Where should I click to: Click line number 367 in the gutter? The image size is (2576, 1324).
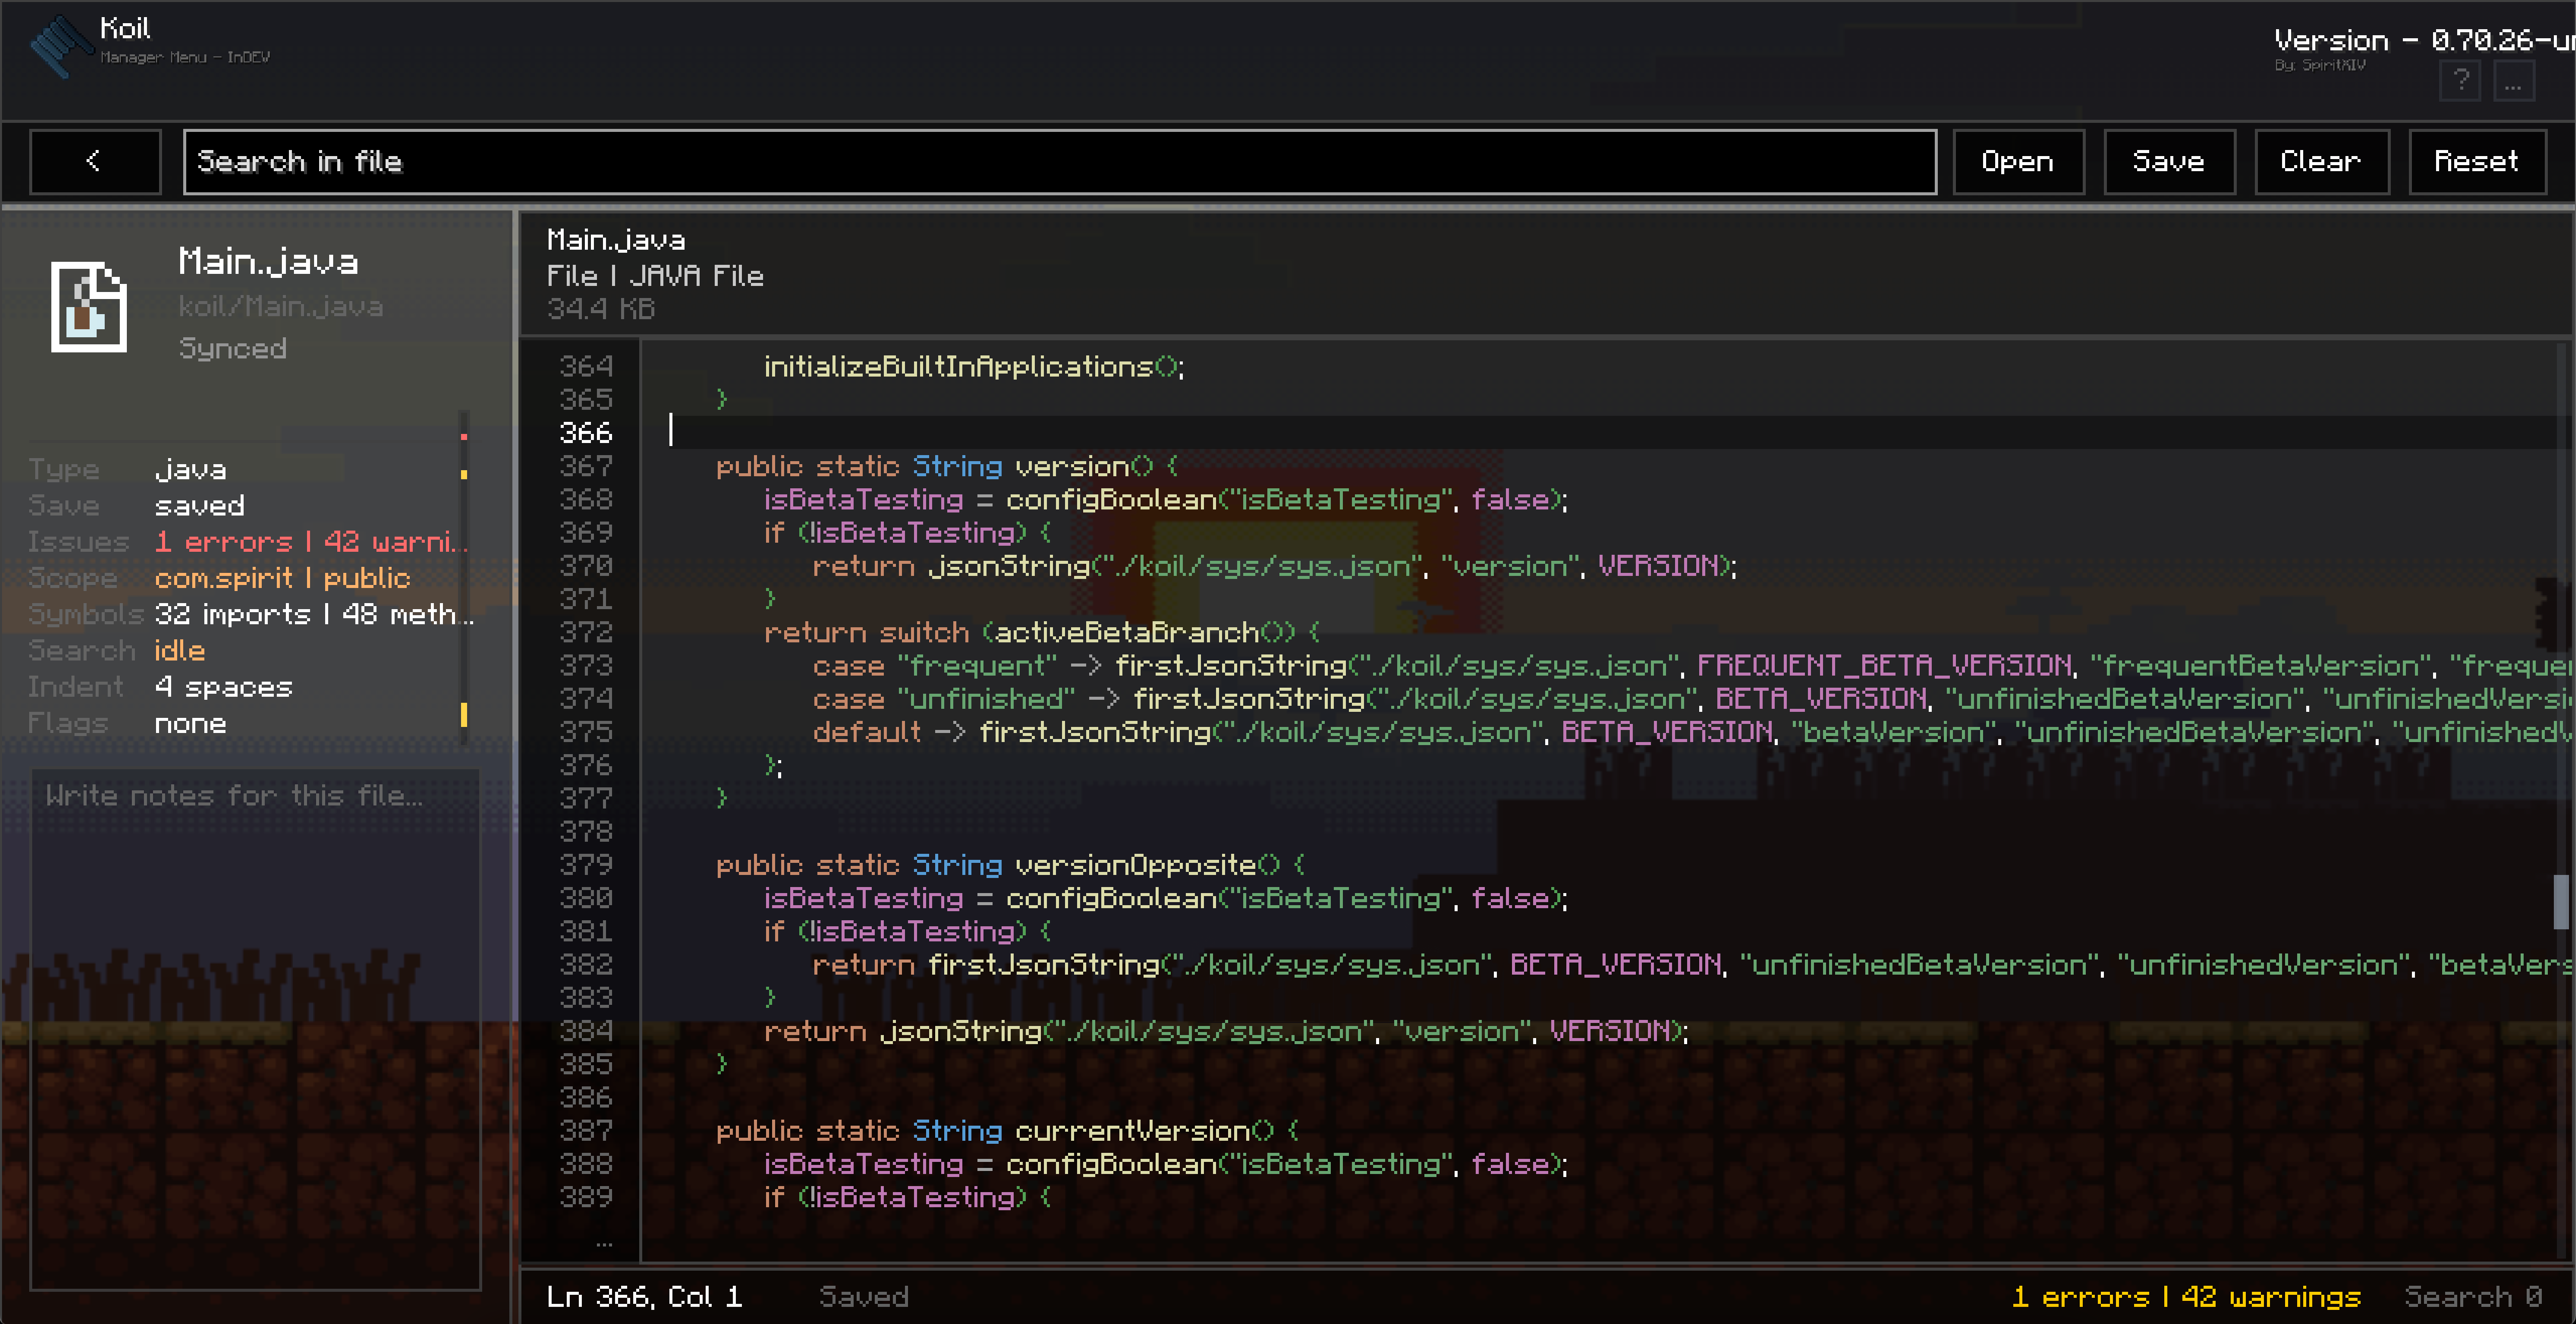[586, 466]
